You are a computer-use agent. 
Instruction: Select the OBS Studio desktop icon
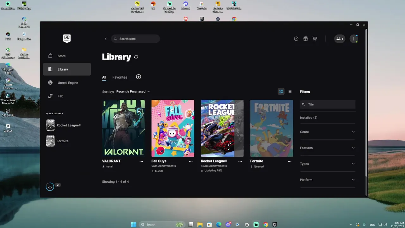[x=8, y=113]
